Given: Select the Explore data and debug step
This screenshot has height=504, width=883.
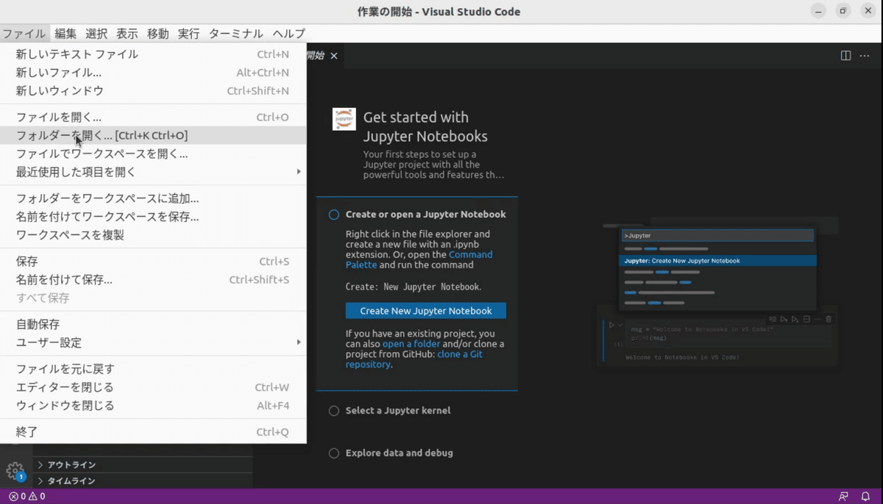Looking at the screenshot, I should 391,453.
